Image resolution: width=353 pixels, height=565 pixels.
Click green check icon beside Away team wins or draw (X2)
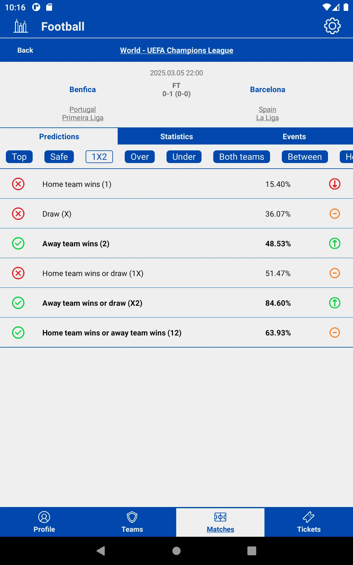(x=18, y=303)
